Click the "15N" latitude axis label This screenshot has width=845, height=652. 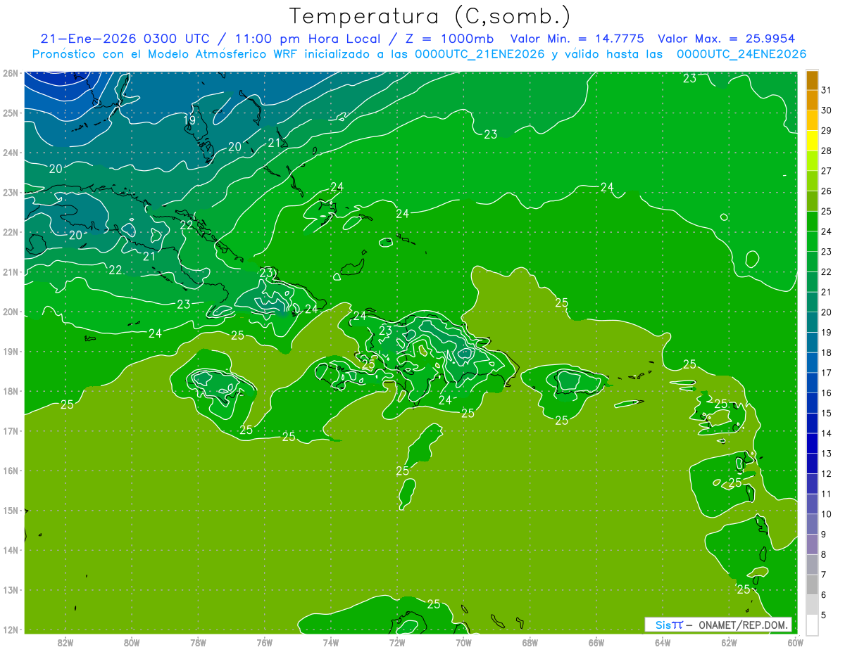pos(10,511)
